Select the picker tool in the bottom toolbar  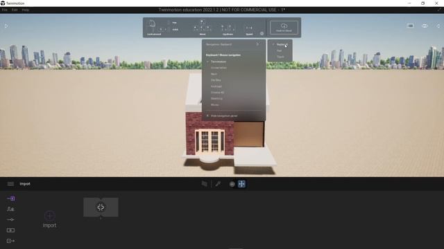204,184
